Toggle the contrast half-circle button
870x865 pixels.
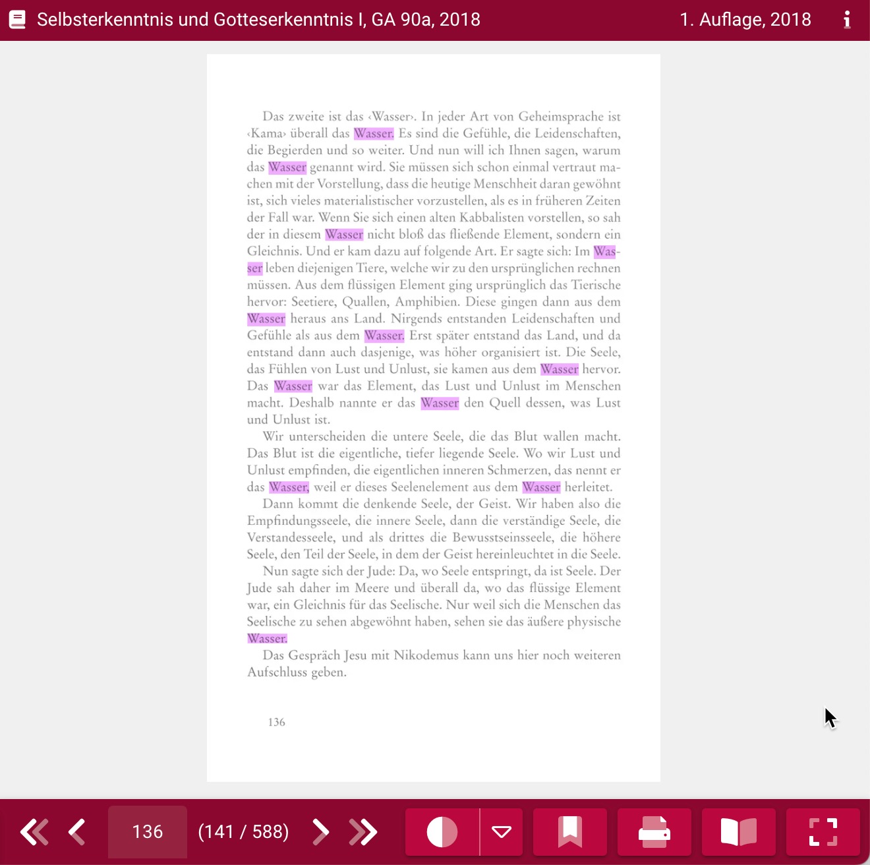point(442,832)
